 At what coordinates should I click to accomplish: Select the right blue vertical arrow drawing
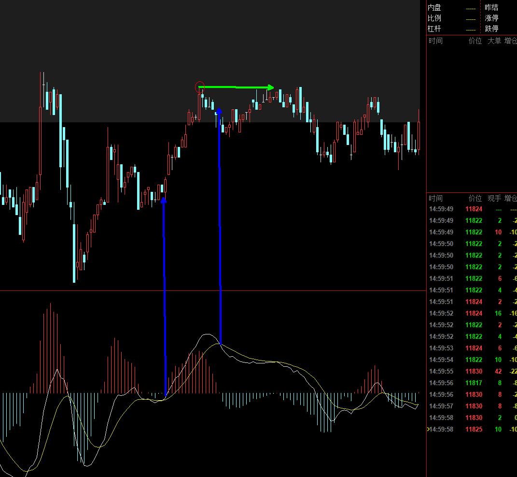click(220, 227)
